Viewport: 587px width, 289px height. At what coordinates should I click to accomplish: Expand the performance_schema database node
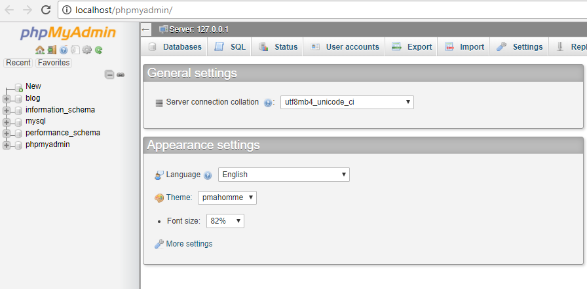[x=7, y=133]
